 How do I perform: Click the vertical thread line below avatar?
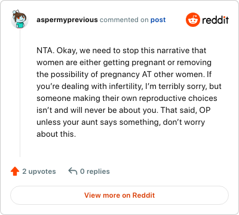(20, 93)
